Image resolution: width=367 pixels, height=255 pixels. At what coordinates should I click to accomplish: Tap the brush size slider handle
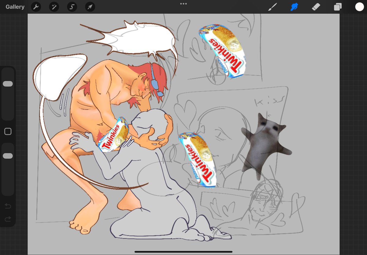coord(8,84)
